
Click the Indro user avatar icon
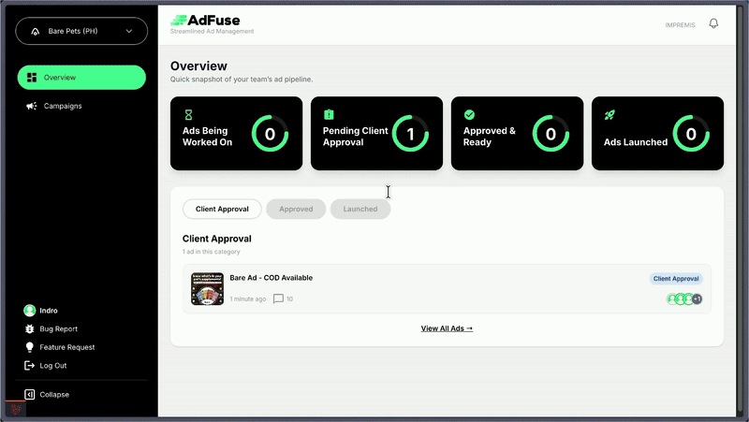(30, 311)
